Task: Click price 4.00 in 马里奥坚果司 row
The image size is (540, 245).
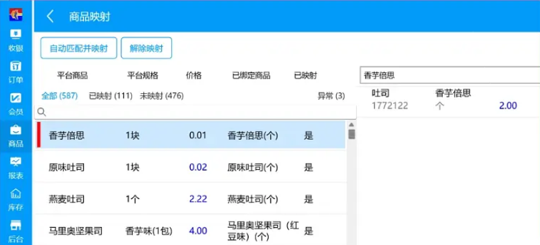Action: coord(198,230)
